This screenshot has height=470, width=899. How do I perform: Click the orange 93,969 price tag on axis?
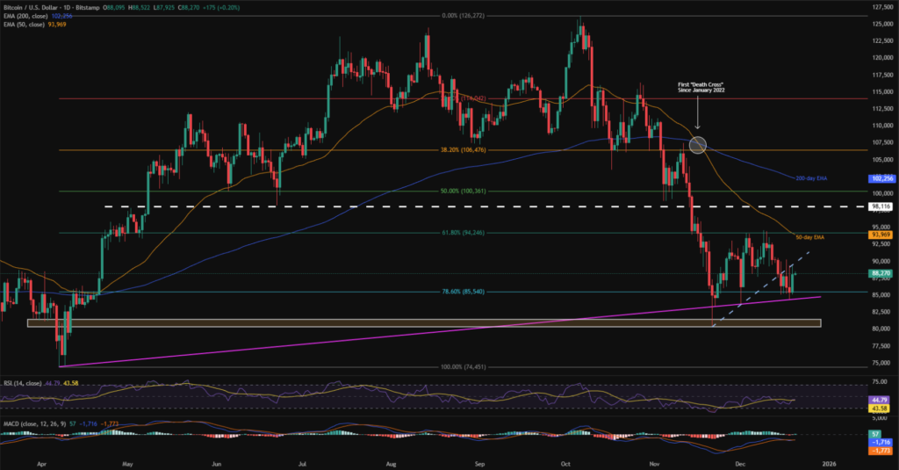tap(881, 235)
